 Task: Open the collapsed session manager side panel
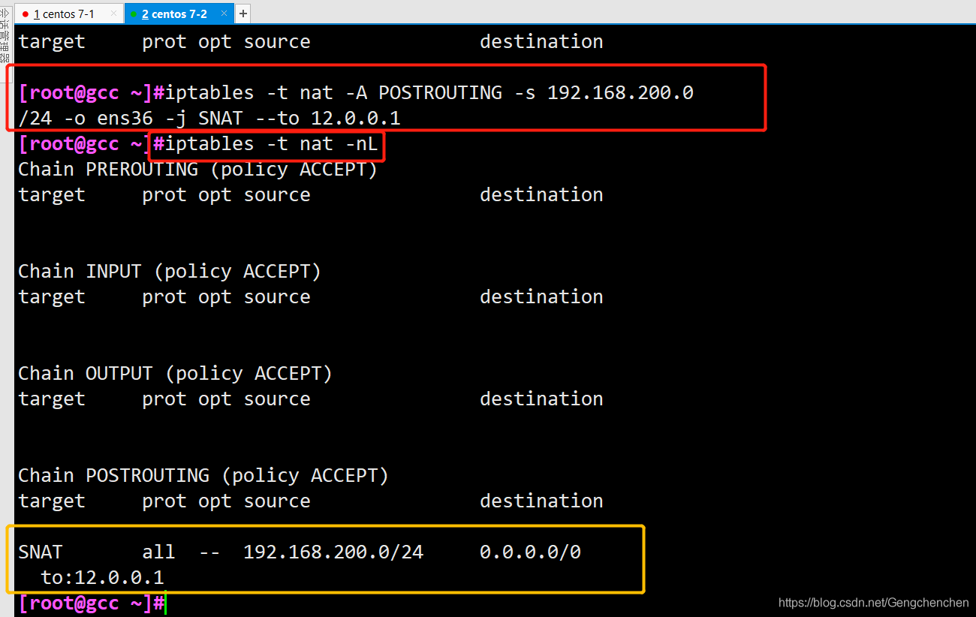click(x=6, y=45)
